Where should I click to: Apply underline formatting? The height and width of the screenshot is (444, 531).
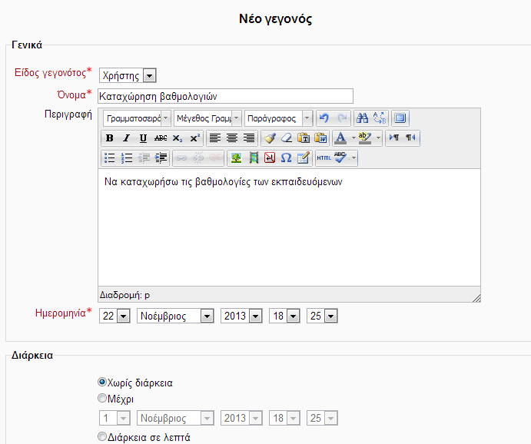pyautogui.click(x=143, y=138)
